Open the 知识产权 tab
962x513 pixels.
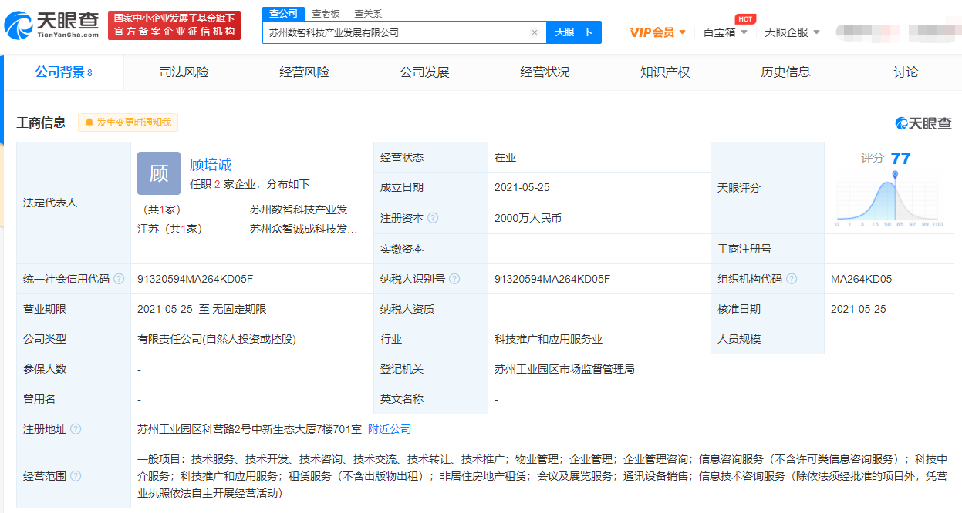click(x=665, y=72)
